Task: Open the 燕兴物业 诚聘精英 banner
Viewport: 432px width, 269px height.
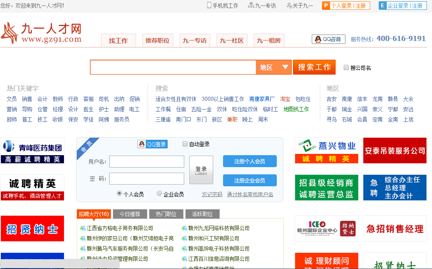Action: [327, 150]
